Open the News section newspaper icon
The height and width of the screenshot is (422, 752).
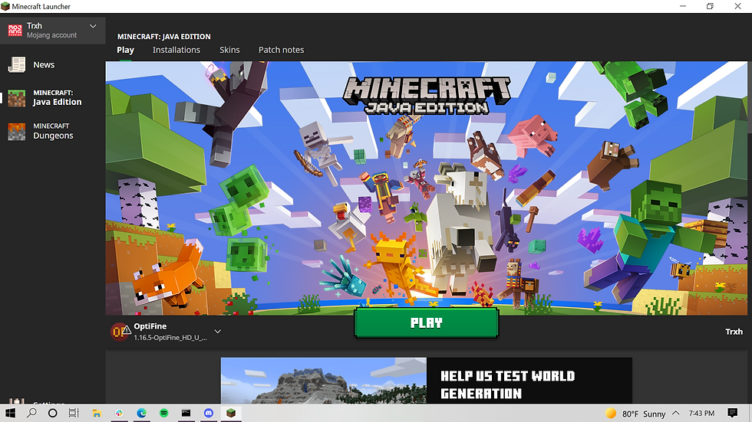click(x=16, y=64)
